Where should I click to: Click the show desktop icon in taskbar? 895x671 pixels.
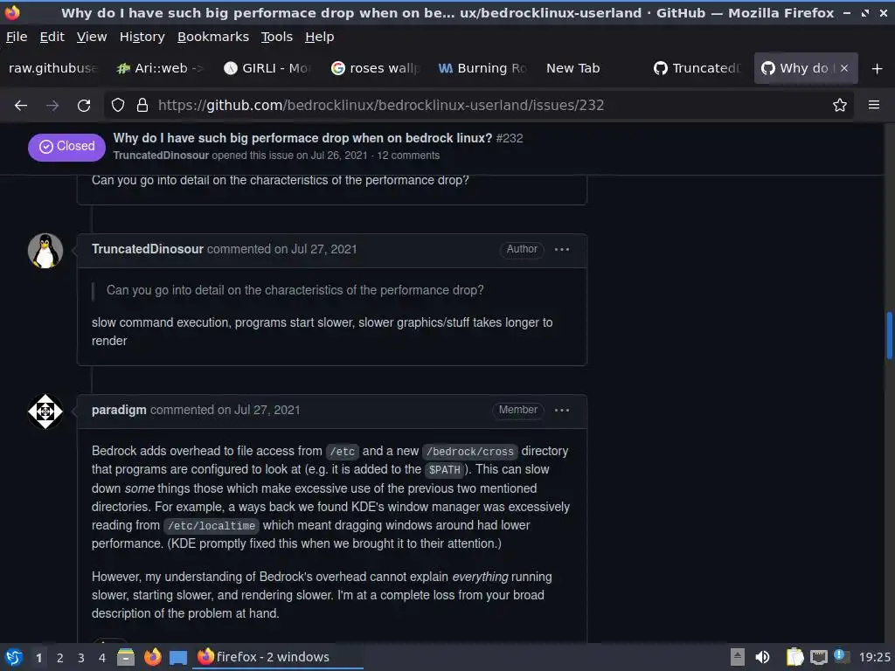click(x=178, y=657)
